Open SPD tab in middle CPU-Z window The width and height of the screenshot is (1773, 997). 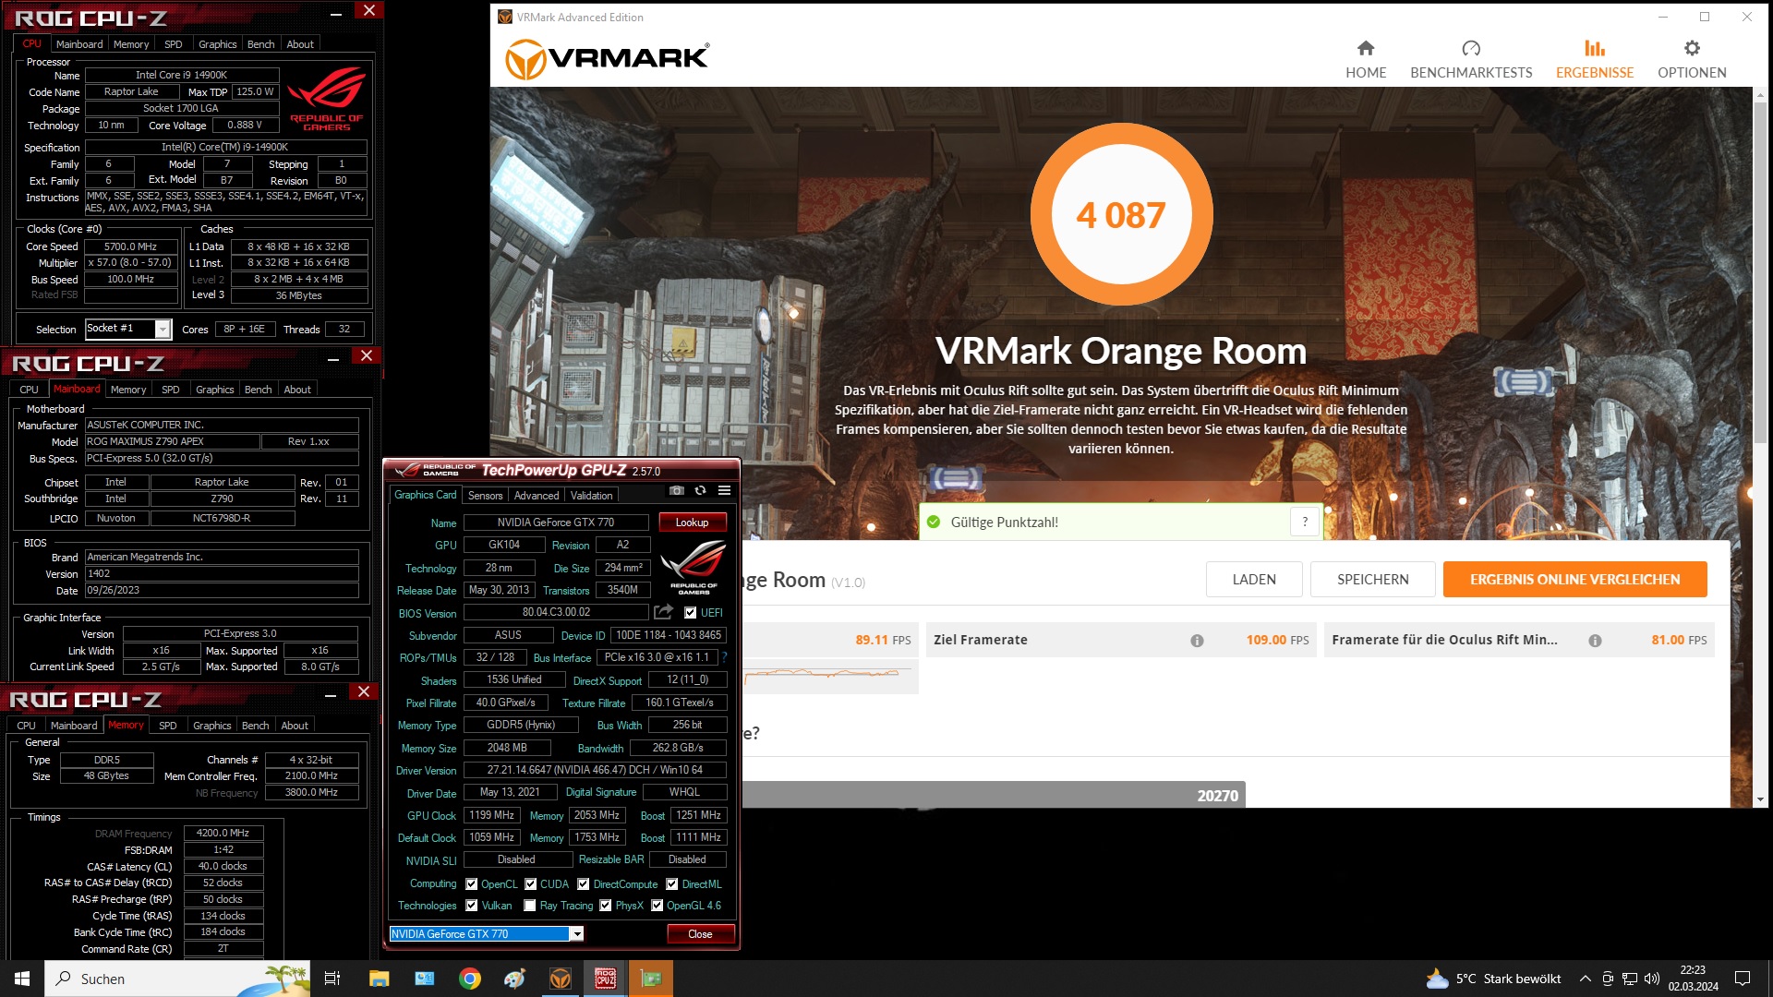[171, 390]
